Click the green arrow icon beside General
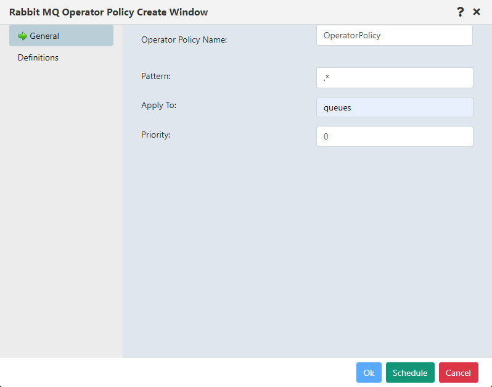This screenshot has width=492, height=387. click(x=23, y=36)
